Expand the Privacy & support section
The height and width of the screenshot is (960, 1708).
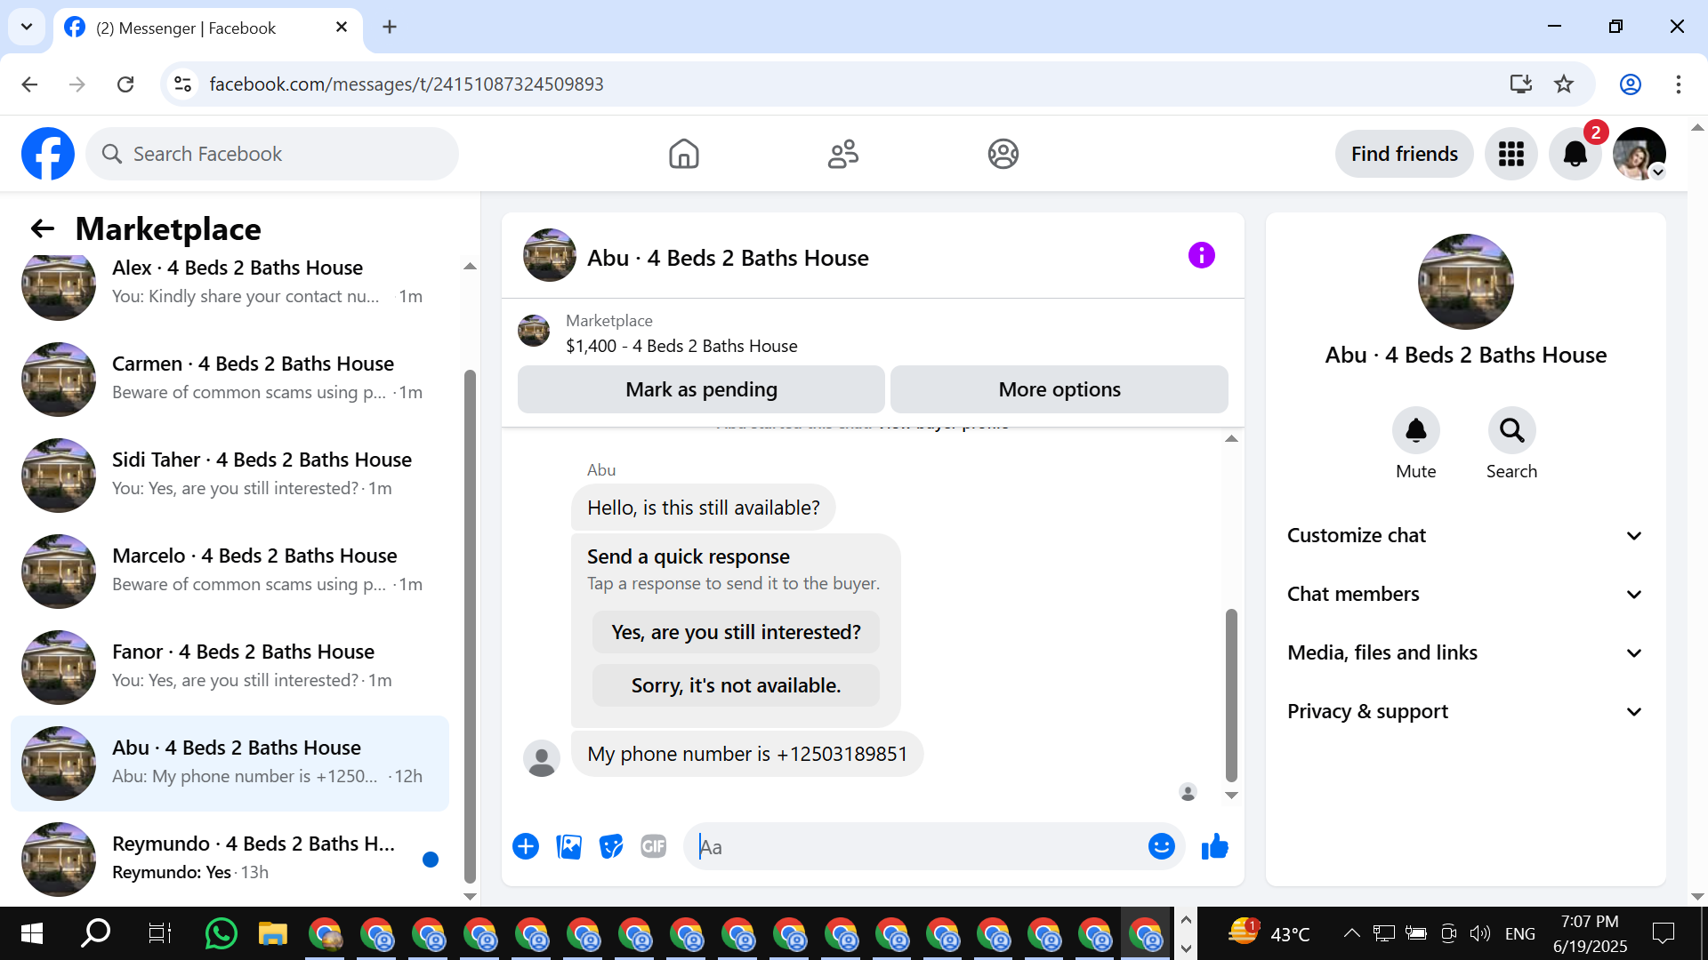click(x=1465, y=711)
